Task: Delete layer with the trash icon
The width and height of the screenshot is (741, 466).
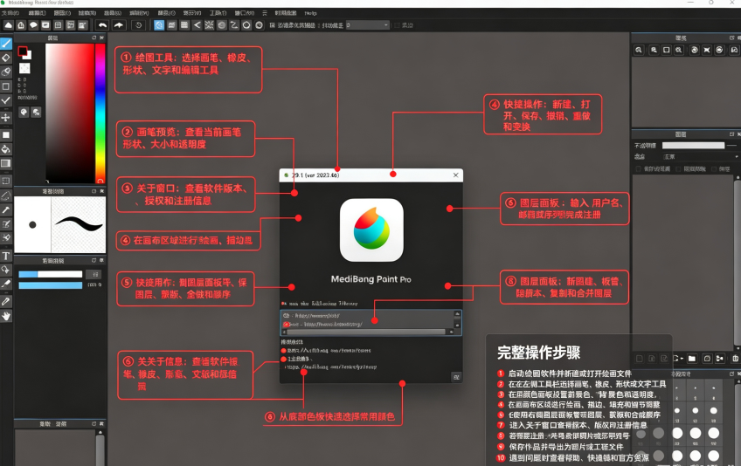Action: 736,359
